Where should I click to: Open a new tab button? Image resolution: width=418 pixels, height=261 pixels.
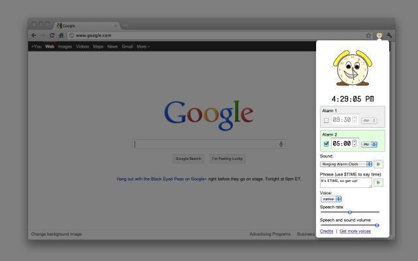[125, 26]
